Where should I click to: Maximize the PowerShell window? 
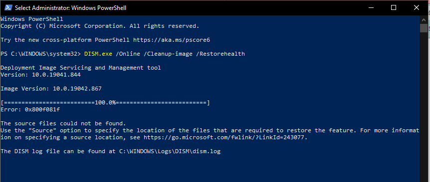tap(394, 7)
